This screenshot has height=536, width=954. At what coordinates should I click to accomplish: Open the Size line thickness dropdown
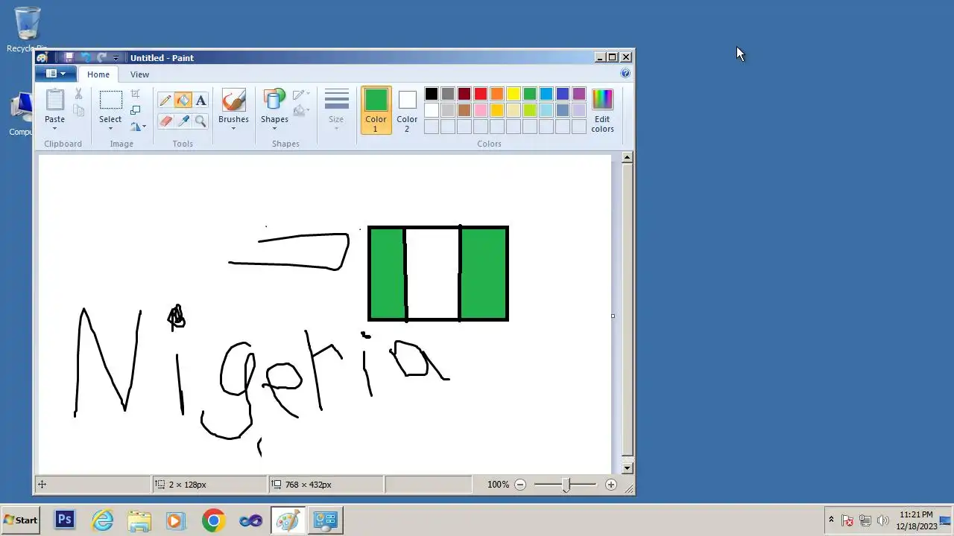pos(336,110)
